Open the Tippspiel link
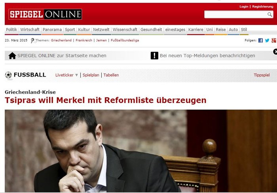The width and height of the screenshot is (277, 193). point(262,75)
